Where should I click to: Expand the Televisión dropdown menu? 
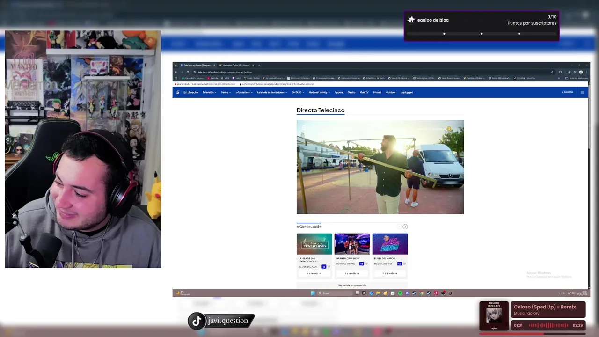click(x=209, y=92)
